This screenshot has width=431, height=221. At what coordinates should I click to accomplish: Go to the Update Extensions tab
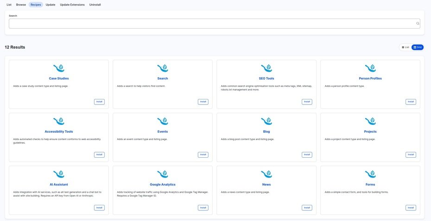72,5
